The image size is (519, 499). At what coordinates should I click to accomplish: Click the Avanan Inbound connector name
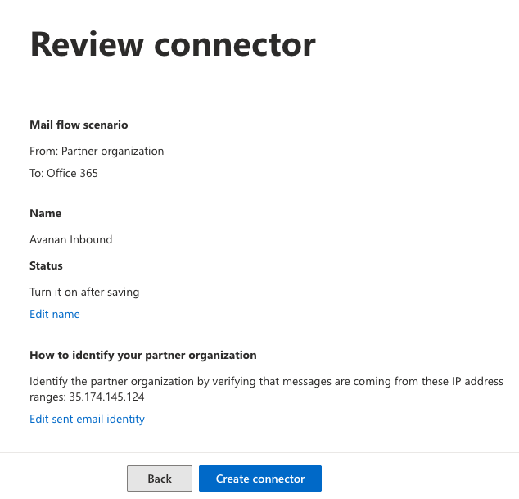click(x=71, y=239)
